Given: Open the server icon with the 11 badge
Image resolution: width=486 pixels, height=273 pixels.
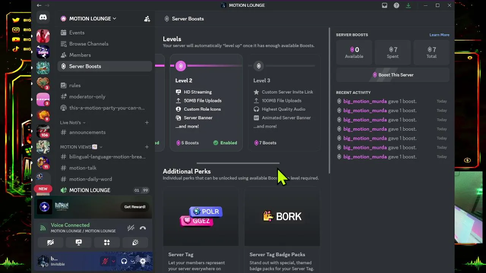Looking at the screenshot, I should [43, 162].
